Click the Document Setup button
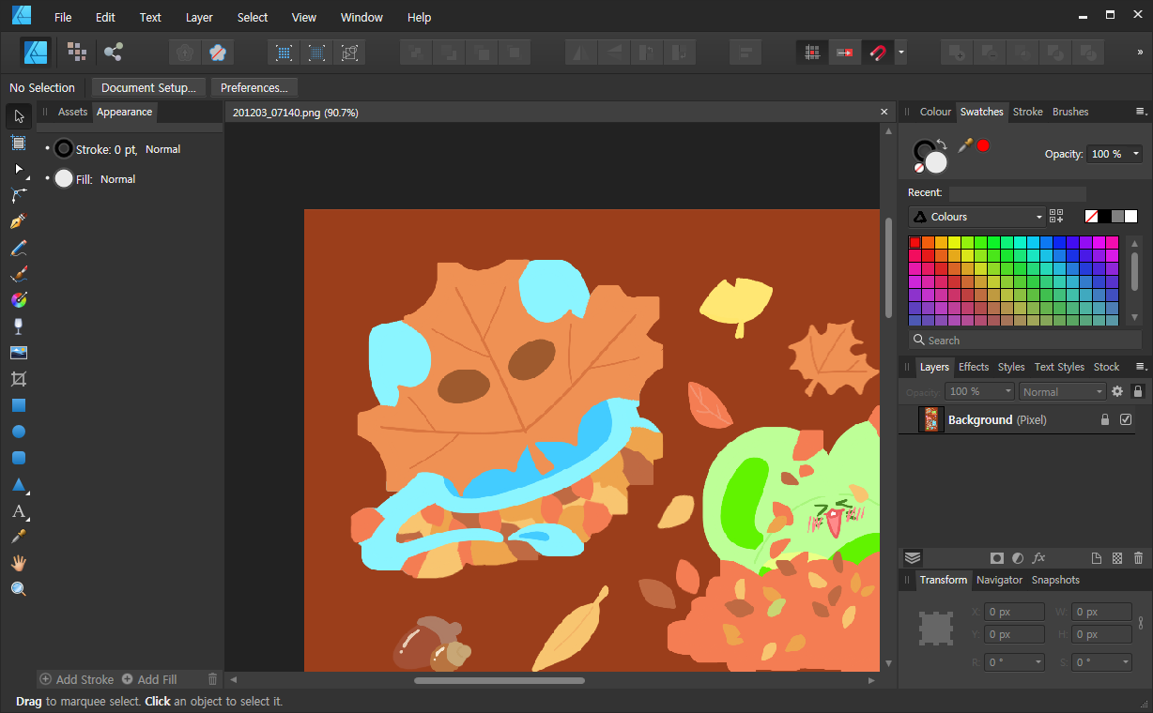The width and height of the screenshot is (1153, 713). (148, 87)
